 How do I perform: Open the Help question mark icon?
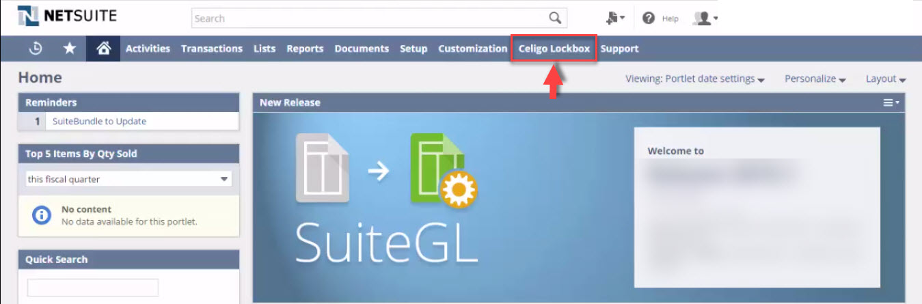tap(649, 18)
